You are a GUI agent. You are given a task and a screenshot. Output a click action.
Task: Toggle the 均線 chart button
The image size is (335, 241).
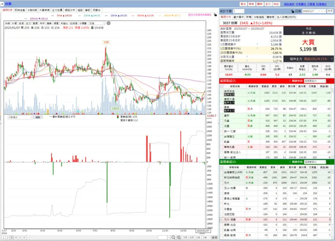click(x=8, y=23)
